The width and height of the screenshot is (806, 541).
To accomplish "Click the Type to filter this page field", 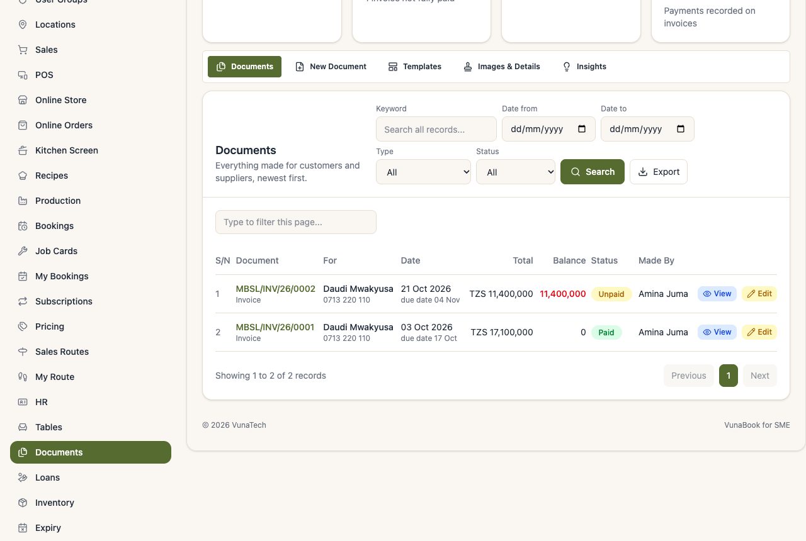I will tap(296, 222).
